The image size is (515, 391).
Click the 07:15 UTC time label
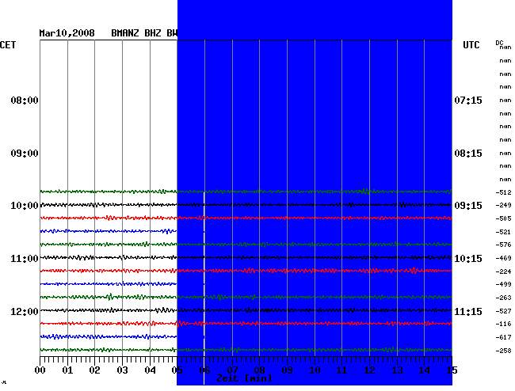[468, 100]
